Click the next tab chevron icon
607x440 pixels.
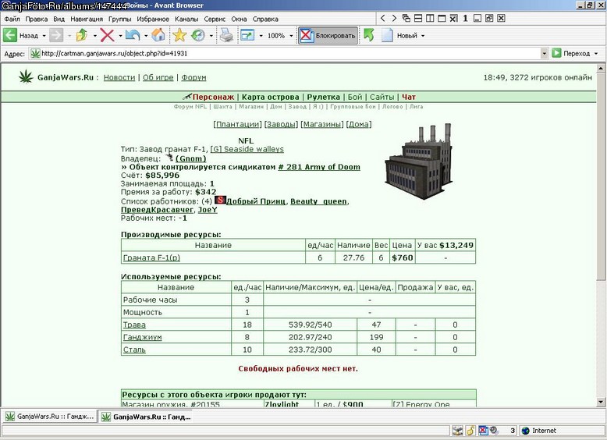pyautogui.click(x=394, y=18)
